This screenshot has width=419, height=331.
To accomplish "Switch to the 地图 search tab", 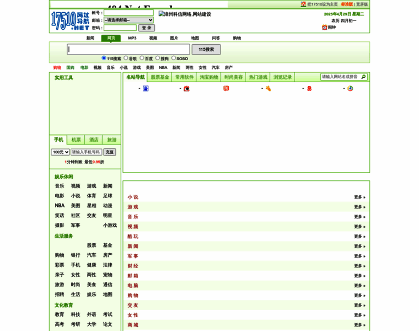I will pyautogui.click(x=195, y=38).
